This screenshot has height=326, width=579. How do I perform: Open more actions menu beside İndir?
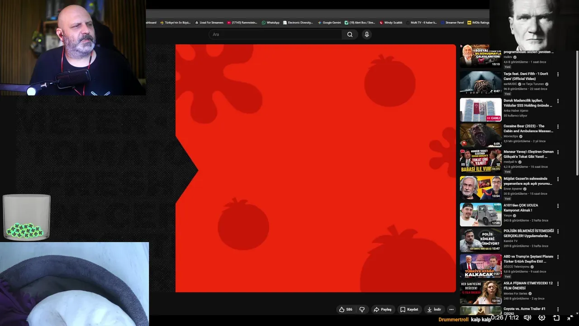[451, 310]
